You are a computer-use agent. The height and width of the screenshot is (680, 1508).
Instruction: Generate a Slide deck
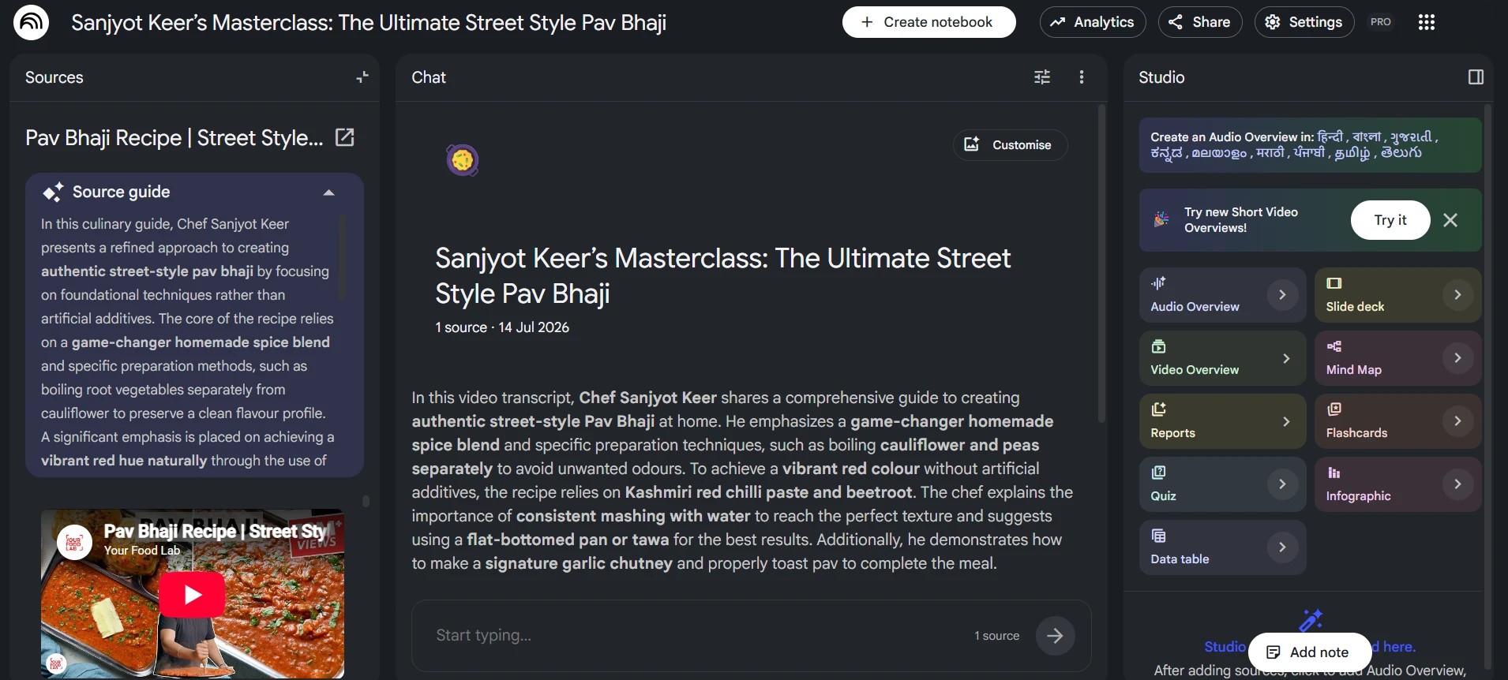1397,295
